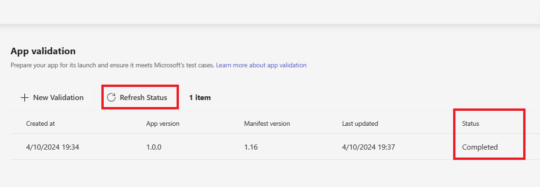540x187 pixels.
Task: Click the circular Refresh Status icon
Action: click(111, 98)
